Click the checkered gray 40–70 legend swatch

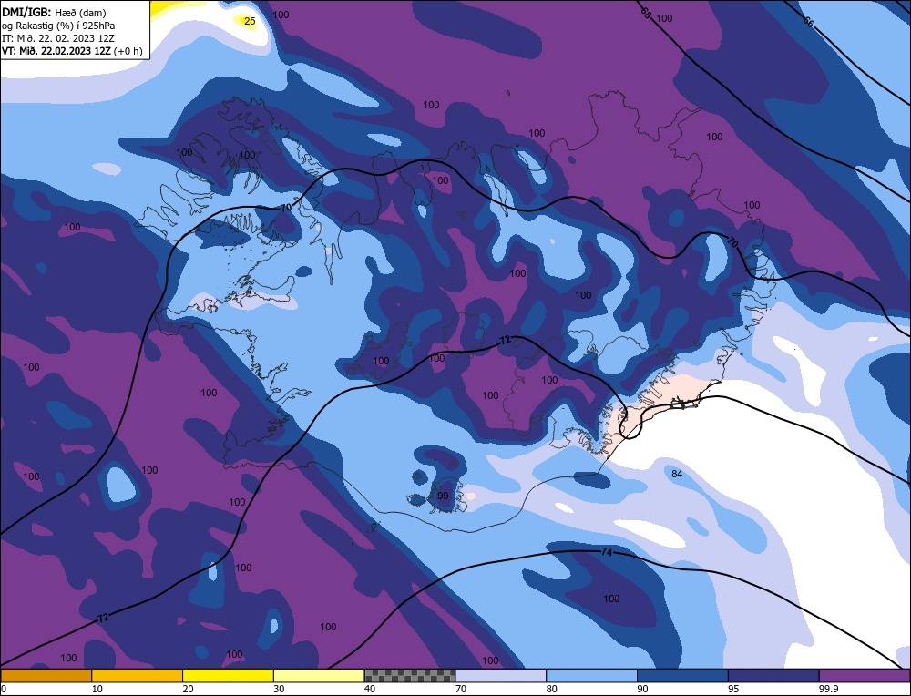[x=410, y=676]
